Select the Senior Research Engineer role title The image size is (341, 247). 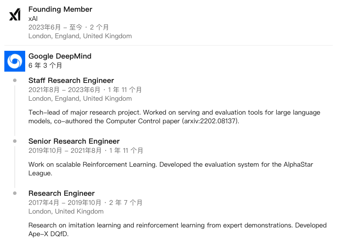pyautogui.click(x=74, y=142)
